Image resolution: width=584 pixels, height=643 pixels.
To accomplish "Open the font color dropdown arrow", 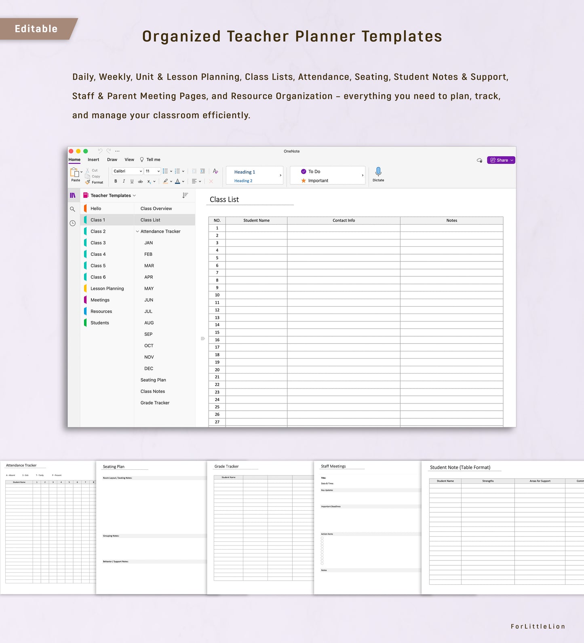I will point(183,181).
